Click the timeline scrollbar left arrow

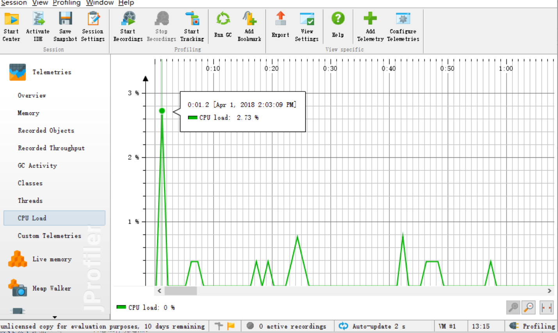click(159, 291)
